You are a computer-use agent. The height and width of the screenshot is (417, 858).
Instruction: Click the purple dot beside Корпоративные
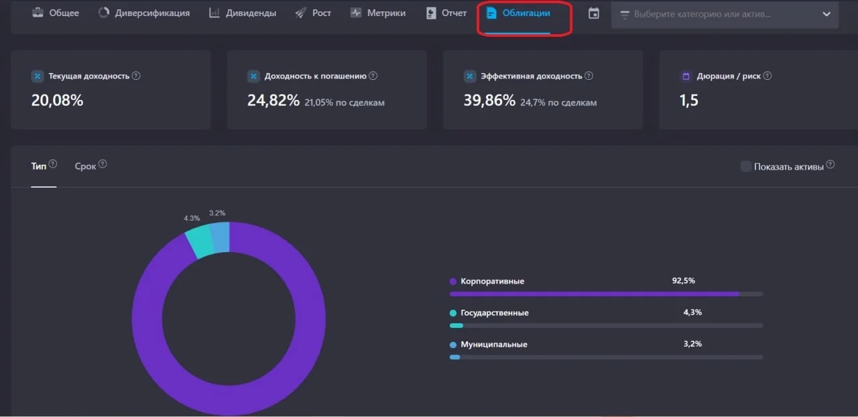(453, 282)
